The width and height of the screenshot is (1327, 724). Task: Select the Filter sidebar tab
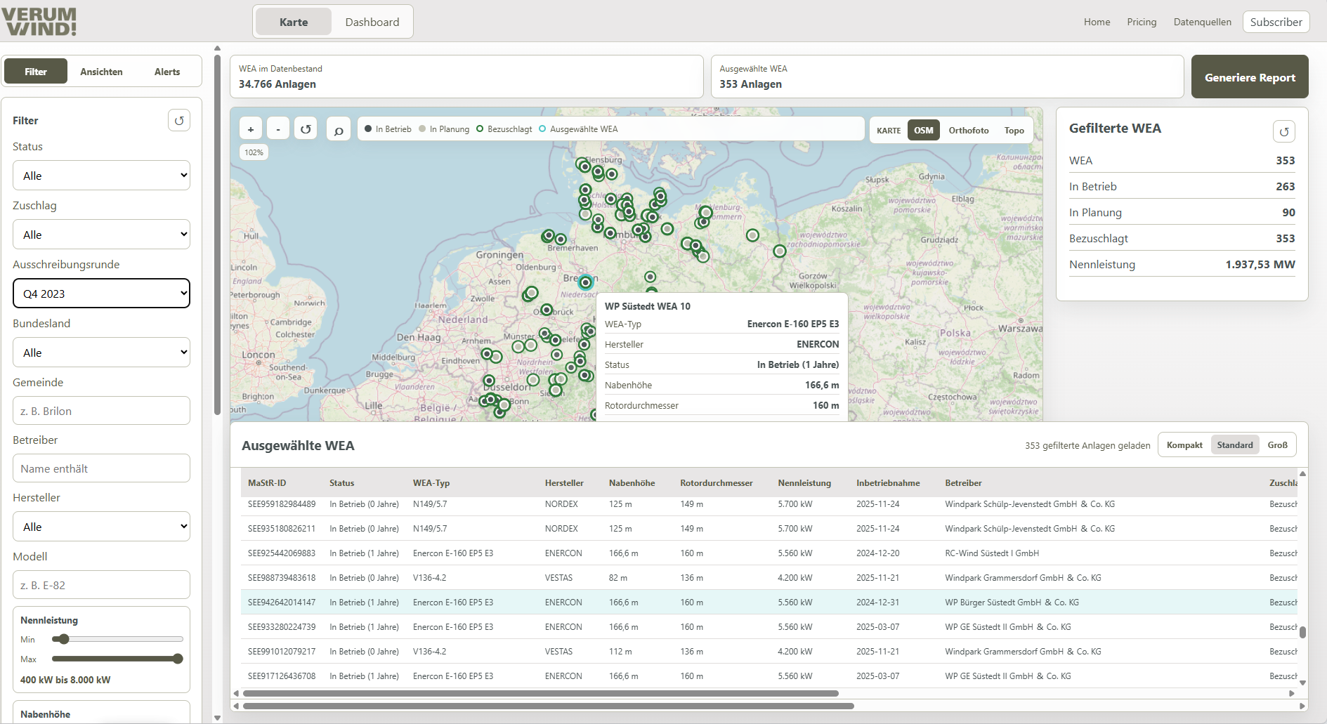(36, 72)
